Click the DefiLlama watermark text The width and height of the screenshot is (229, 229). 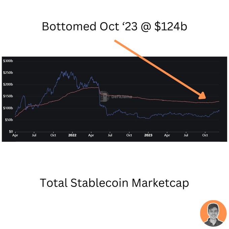click(x=122, y=97)
